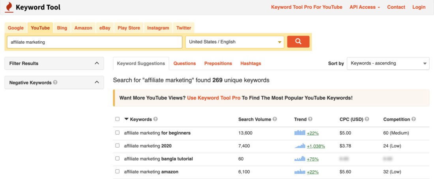Open the Sort by Keywords - ascending dropdown
The image size is (434, 179).
click(388, 63)
